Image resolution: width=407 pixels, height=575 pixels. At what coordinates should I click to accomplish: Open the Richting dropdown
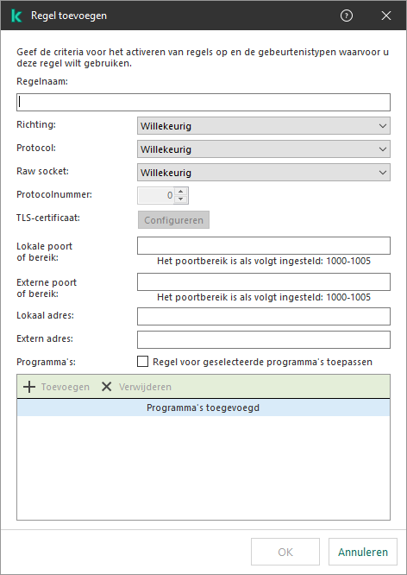pos(264,126)
